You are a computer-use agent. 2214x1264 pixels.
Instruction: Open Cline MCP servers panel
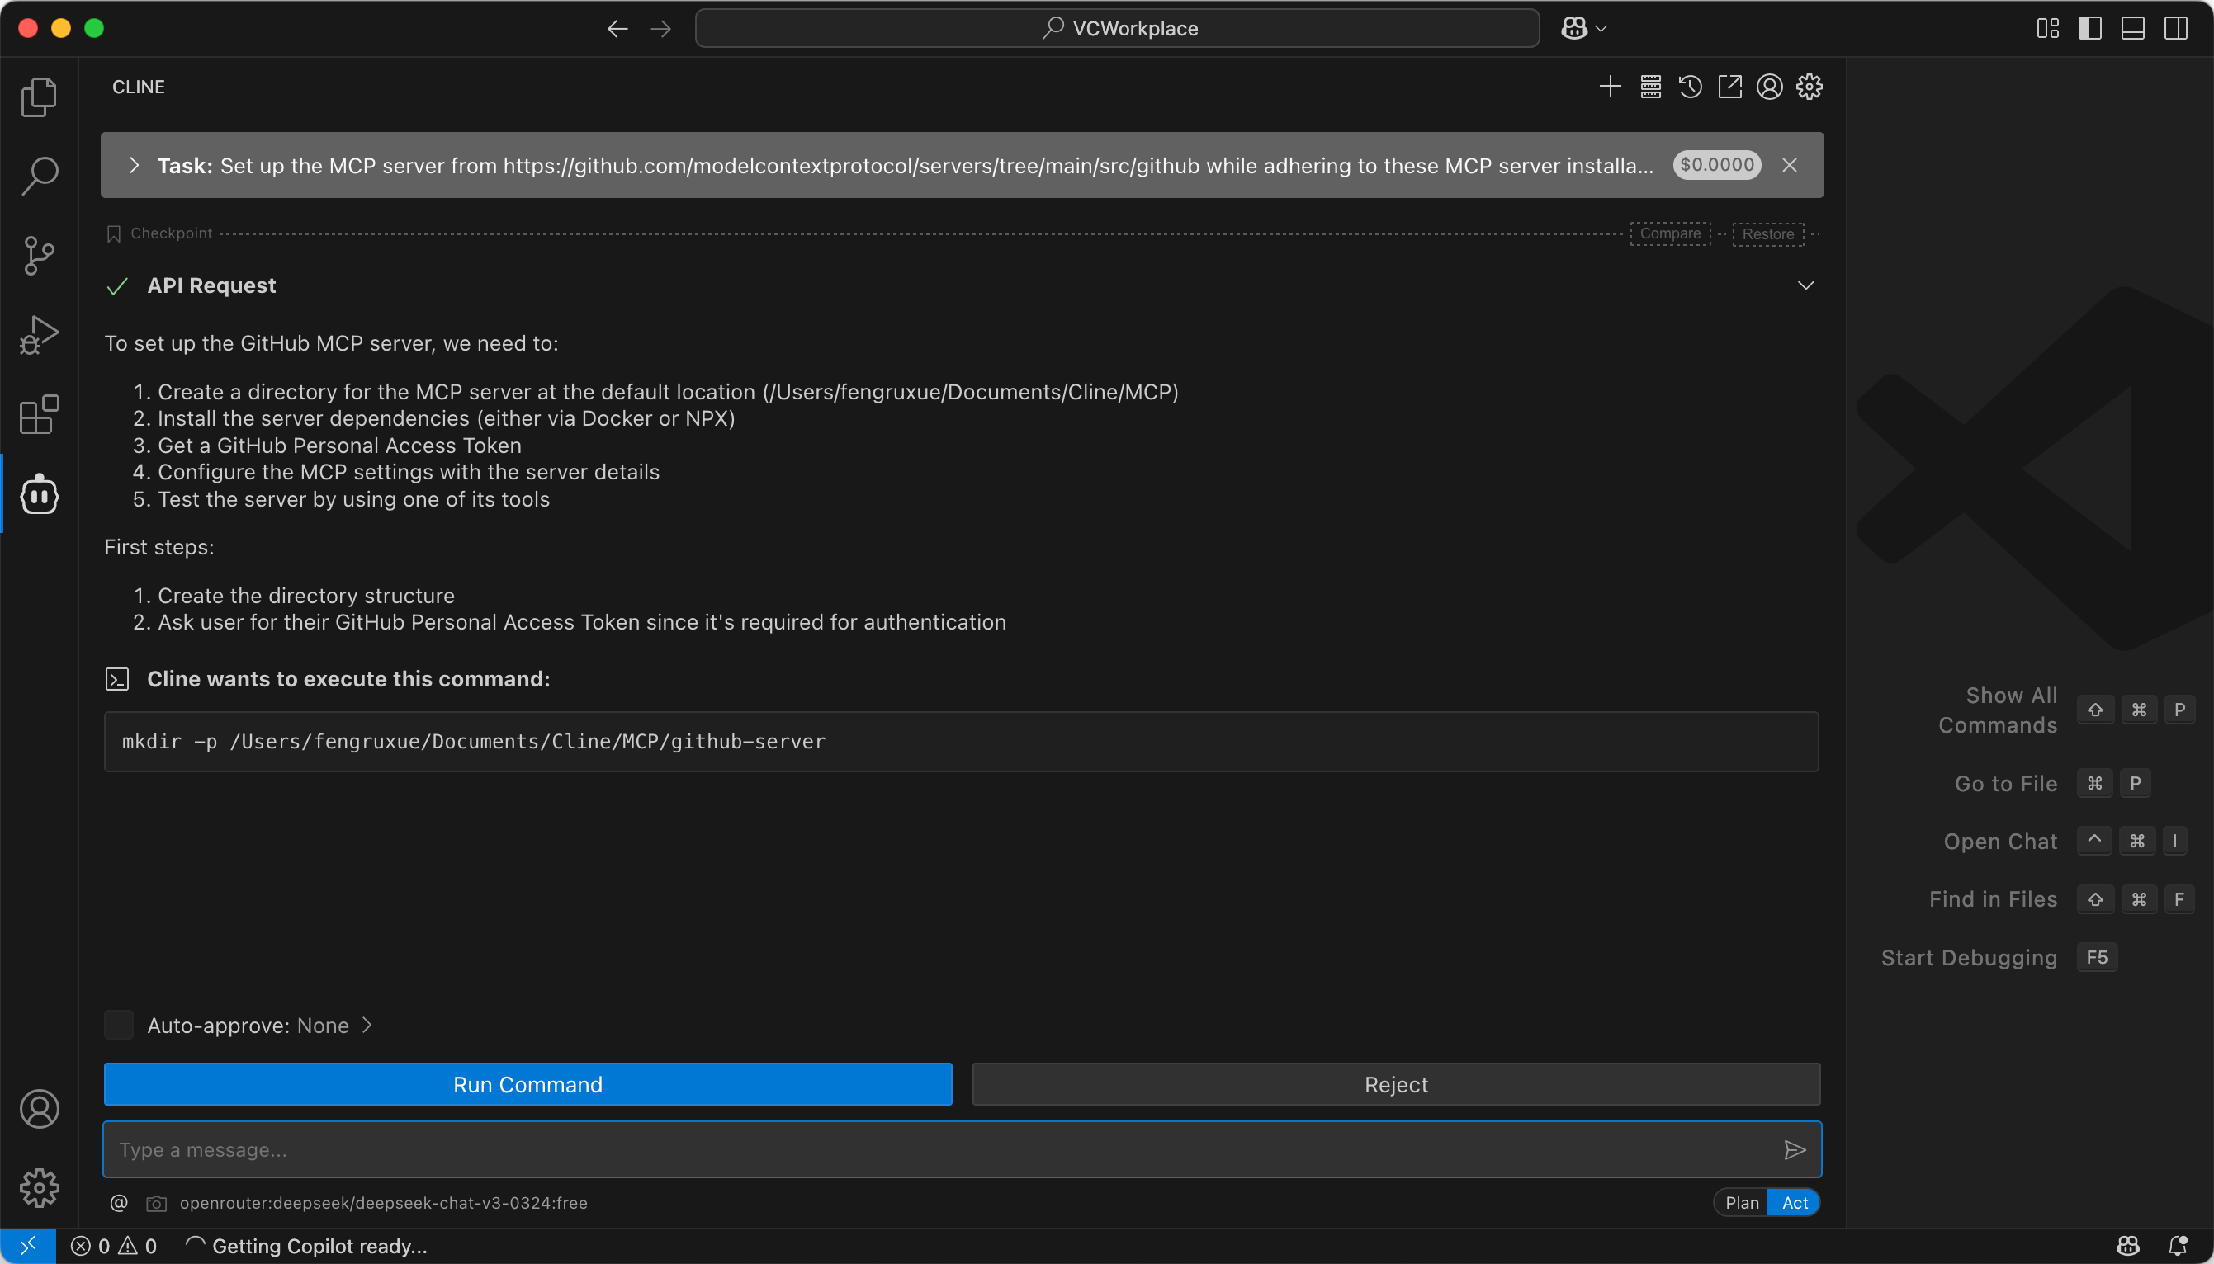point(1649,86)
